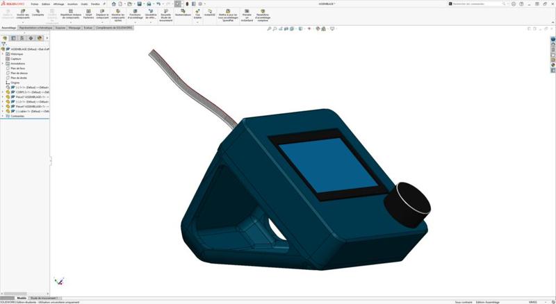
Task: Click the tree filter funnel icon
Action: click(x=3, y=44)
